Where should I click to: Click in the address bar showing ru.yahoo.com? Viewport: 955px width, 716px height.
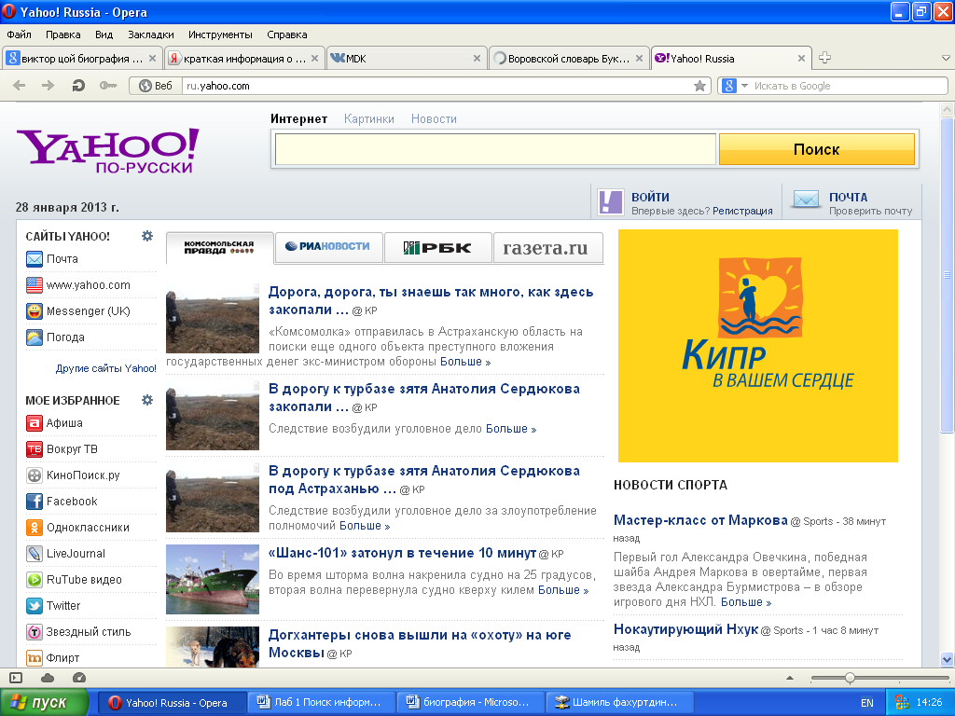(437, 86)
